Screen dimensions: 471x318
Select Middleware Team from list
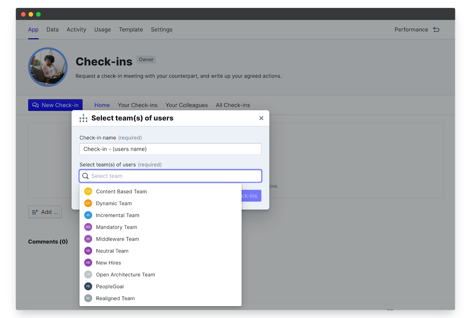click(x=161, y=239)
